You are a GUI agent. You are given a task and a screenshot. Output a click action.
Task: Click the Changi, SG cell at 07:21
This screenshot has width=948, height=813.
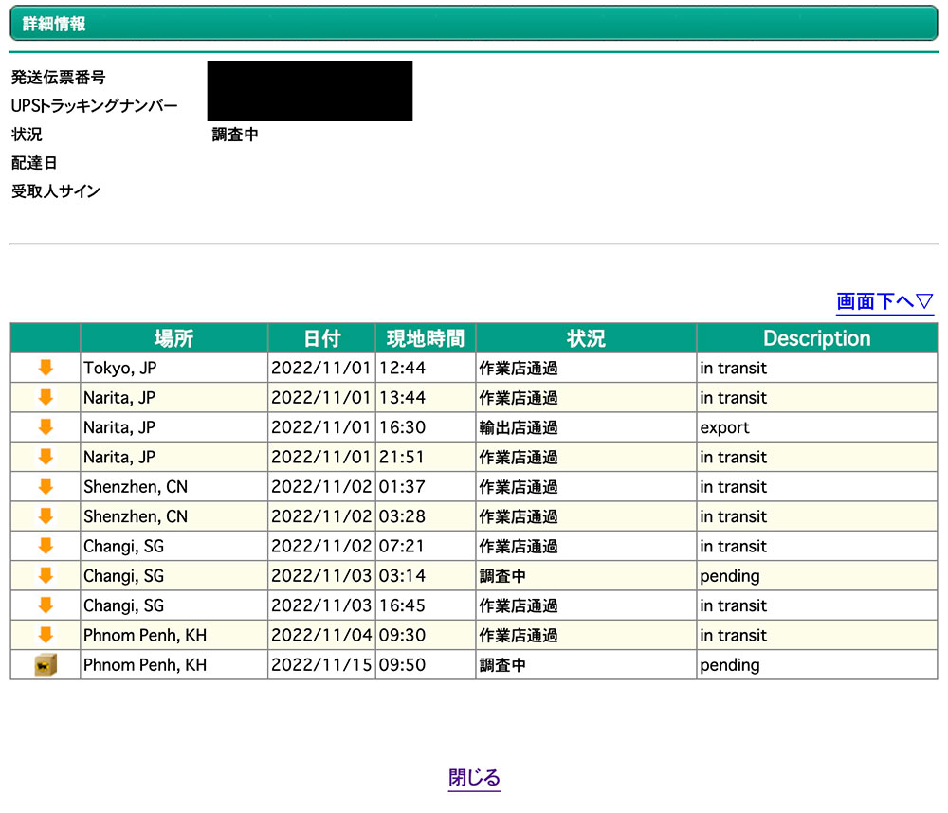pyautogui.click(x=174, y=545)
